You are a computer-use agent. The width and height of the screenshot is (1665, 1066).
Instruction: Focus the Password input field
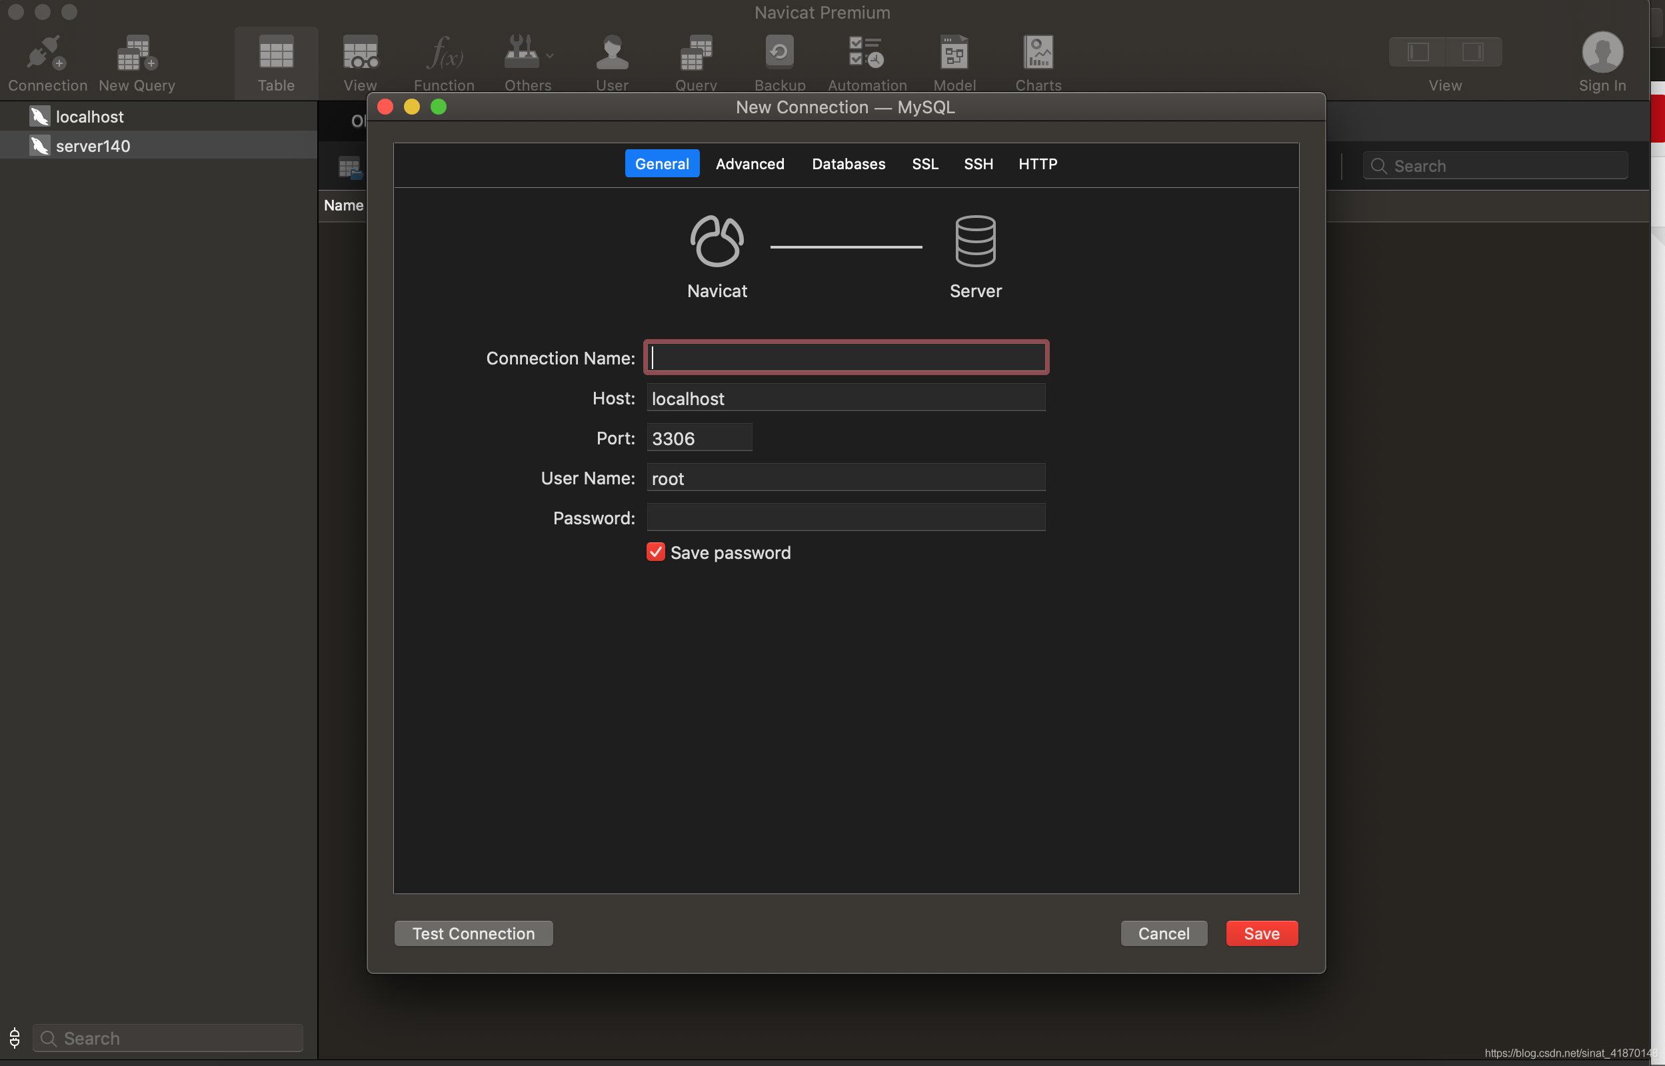coord(846,517)
